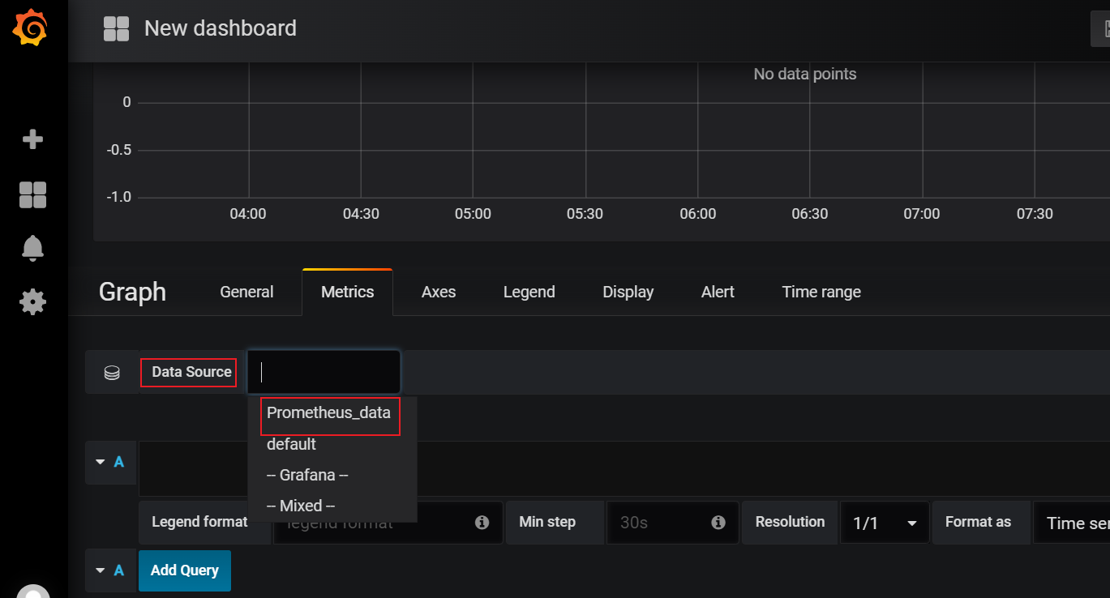This screenshot has width=1110, height=598.
Task: Click the Graph panel type heading
Action: [132, 292]
